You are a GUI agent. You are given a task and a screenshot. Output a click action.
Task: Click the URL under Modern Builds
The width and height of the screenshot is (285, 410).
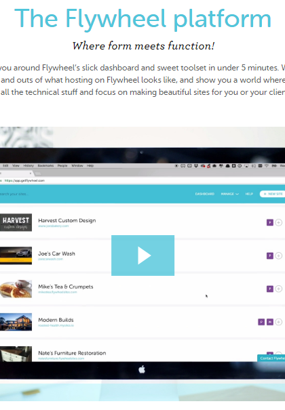tap(56, 325)
